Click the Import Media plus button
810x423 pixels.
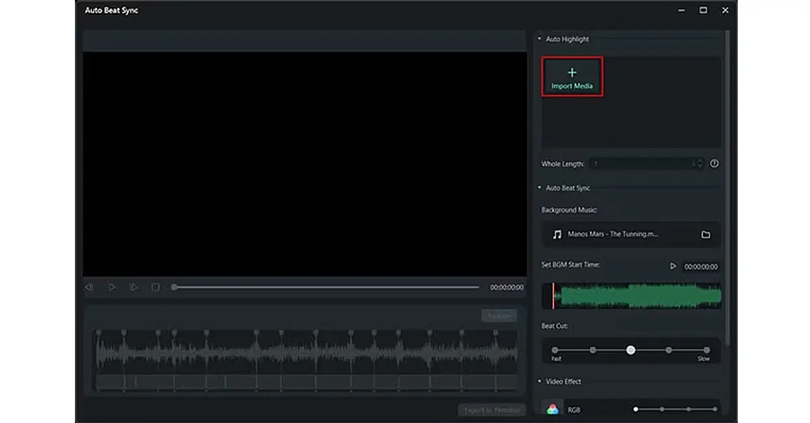[x=572, y=76]
